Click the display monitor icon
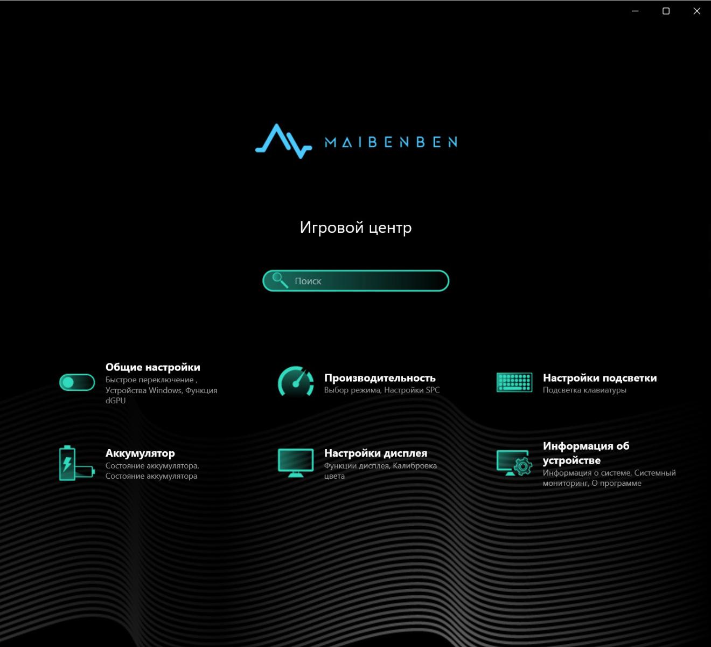Viewport: 711px width, 647px height. (296, 463)
